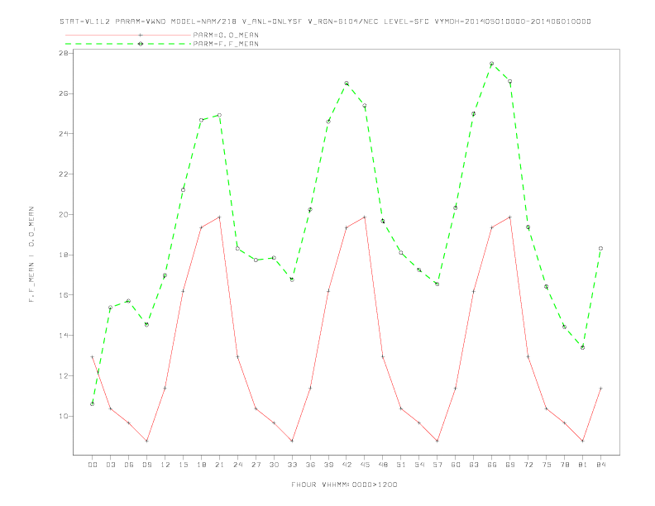Click the red O.O_MEAN marker at hour 84
Viewport: 655px width, 506px height.
[600, 389]
